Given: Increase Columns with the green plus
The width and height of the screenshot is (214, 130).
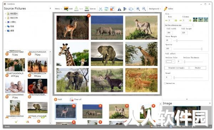Looking at the screenshot, I should tap(190, 21).
